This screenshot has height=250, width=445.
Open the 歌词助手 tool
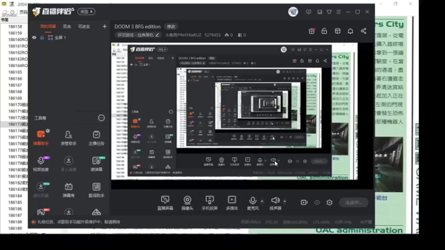pos(96,190)
